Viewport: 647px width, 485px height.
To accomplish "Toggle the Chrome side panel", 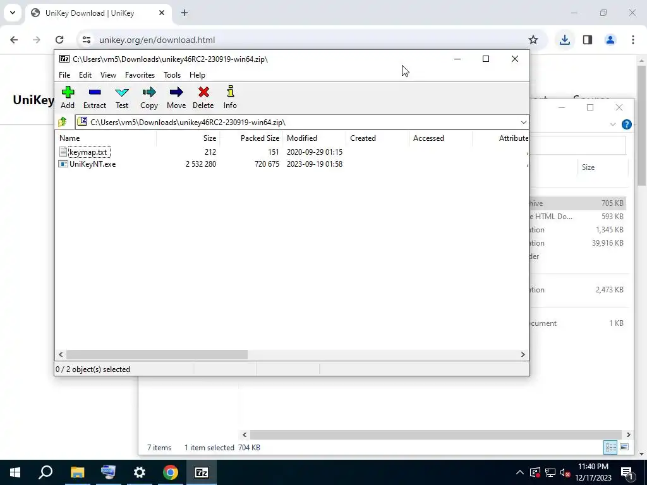I will pyautogui.click(x=588, y=40).
